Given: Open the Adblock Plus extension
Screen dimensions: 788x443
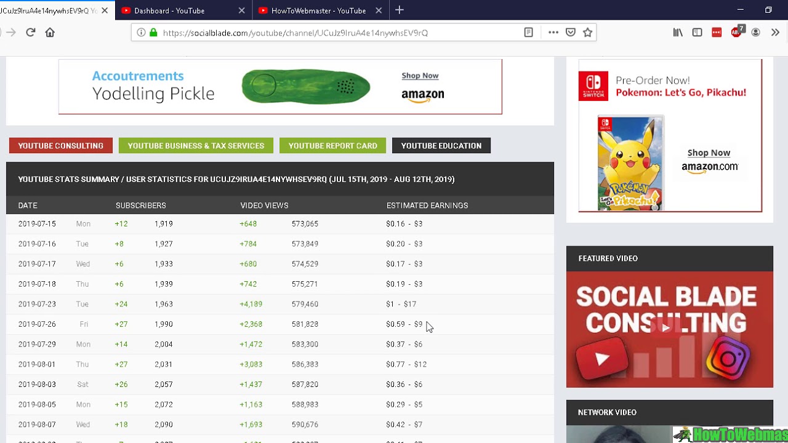Looking at the screenshot, I should (737, 33).
